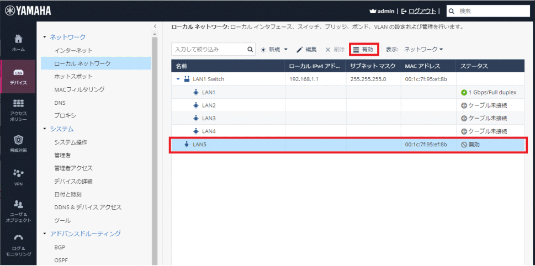Click the 有効 enable toggle button
The width and height of the screenshot is (535, 266).
coord(363,50)
